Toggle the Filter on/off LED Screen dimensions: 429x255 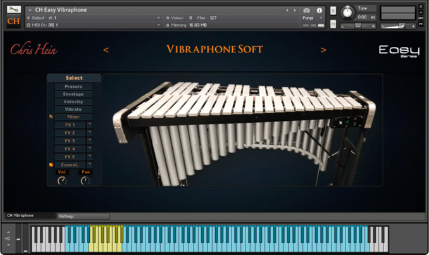pyautogui.click(x=51, y=117)
